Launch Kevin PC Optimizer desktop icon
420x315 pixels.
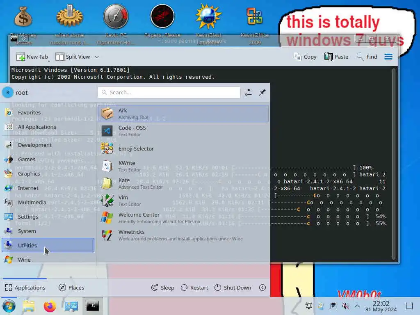[116, 24]
